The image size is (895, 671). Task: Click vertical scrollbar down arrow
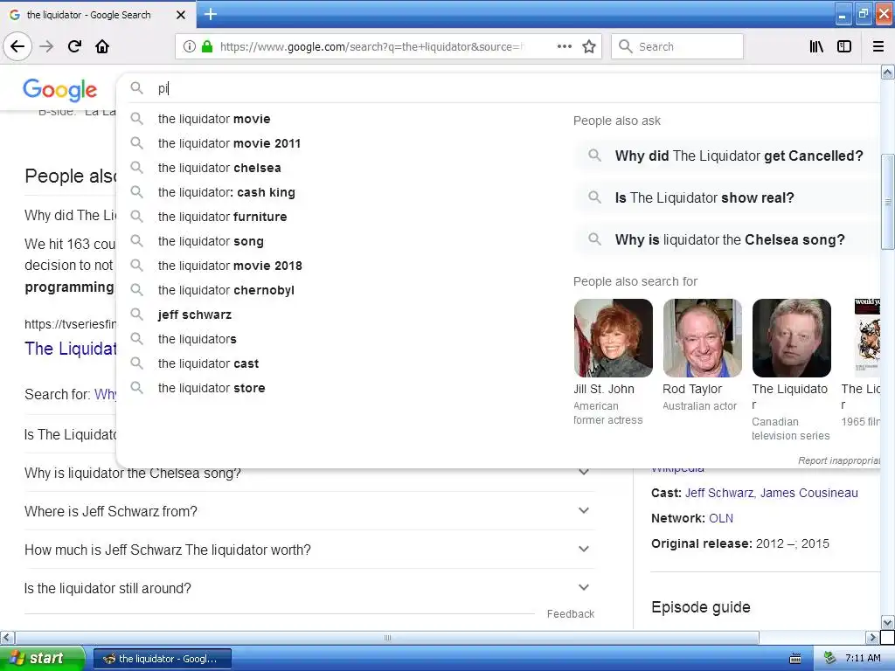point(888,622)
